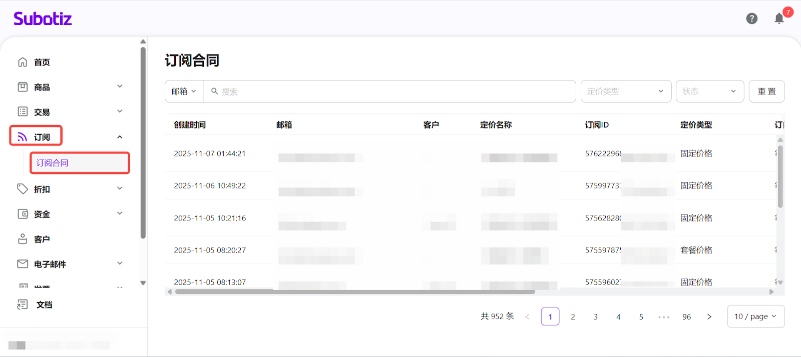Open the notifications bell icon
The height and width of the screenshot is (357, 801).
click(779, 18)
